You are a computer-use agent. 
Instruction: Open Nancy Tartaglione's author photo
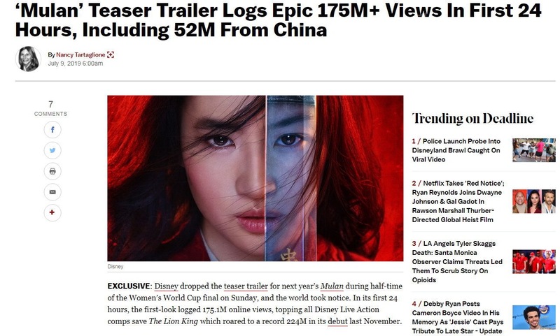click(28, 59)
